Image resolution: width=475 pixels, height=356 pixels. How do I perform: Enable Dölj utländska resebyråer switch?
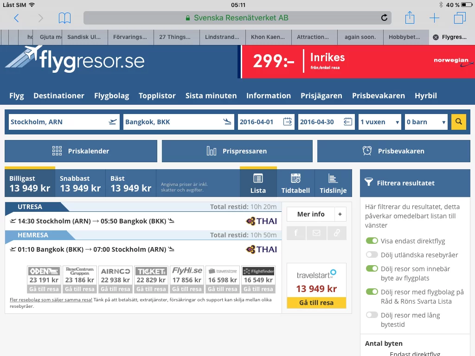372,254
